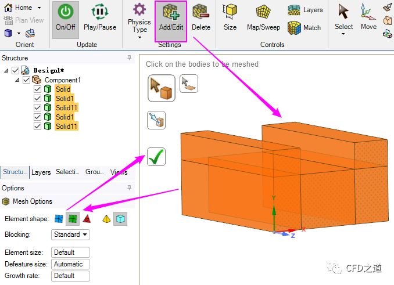Open the Home dropdown arrow

point(39,8)
